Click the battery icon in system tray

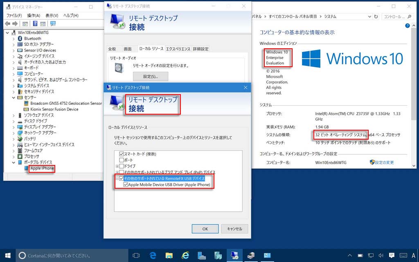pyautogui.click(x=360, y=255)
